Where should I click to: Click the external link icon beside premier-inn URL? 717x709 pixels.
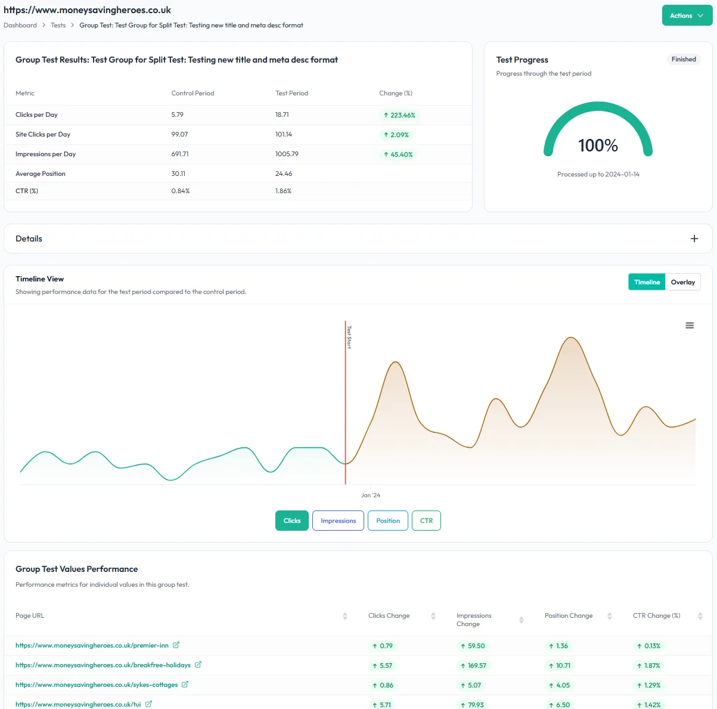pyautogui.click(x=176, y=645)
